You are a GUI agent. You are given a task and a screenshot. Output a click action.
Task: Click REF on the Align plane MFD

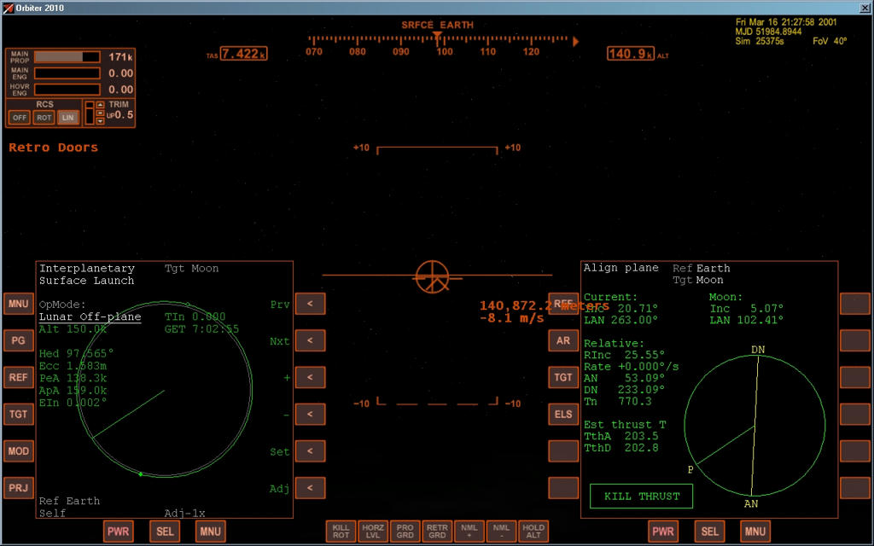[x=563, y=304]
